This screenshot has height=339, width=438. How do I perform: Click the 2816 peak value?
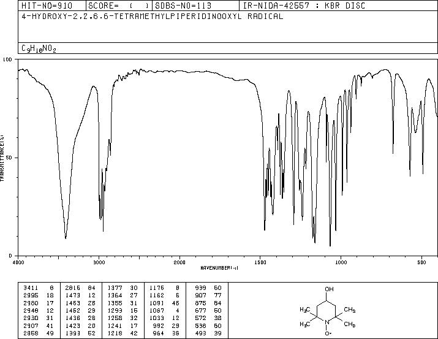click(x=73, y=288)
